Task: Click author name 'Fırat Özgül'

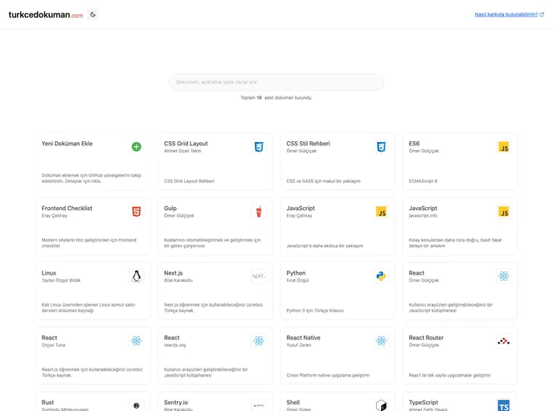Action: (297, 280)
